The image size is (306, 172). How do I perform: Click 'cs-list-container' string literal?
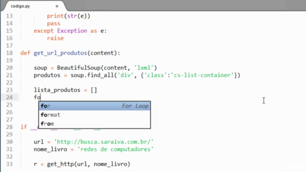[202, 75]
